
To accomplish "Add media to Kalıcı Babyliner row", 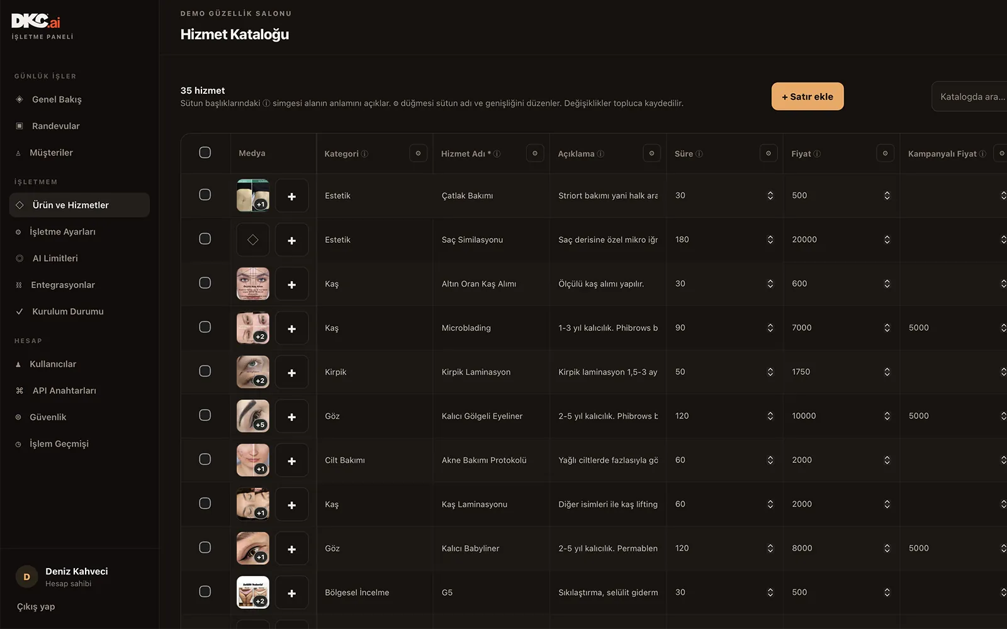I will tap(291, 549).
